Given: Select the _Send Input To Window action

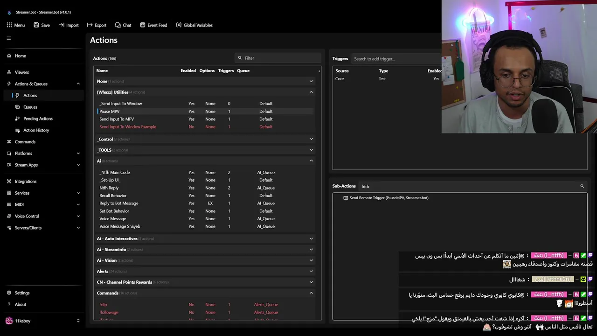Looking at the screenshot, I should pos(205,104).
